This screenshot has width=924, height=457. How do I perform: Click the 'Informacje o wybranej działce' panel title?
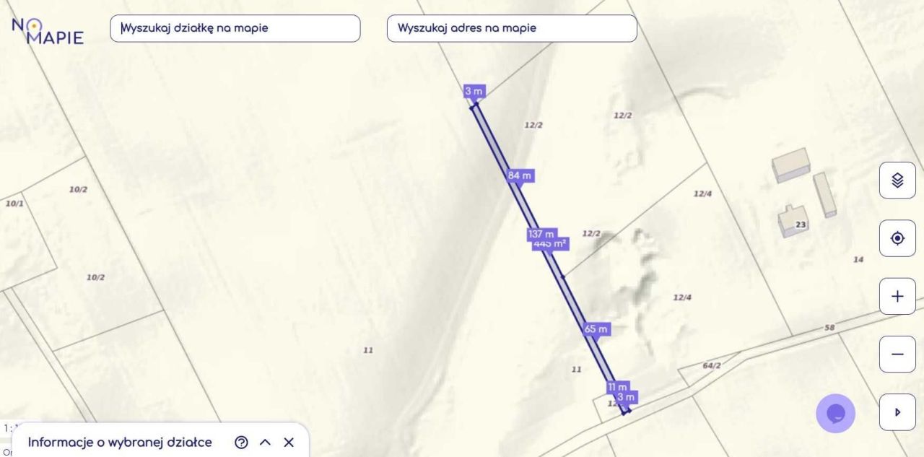(120, 443)
